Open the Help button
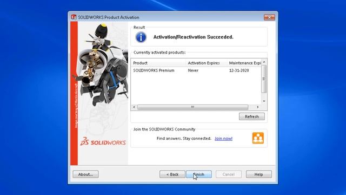This screenshot has width=346, height=195. (x=258, y=174)
